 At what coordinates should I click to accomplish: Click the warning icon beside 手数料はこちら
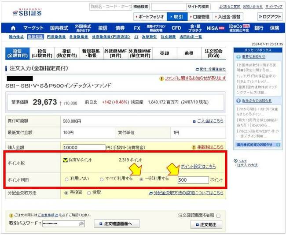tap(194, 147)
